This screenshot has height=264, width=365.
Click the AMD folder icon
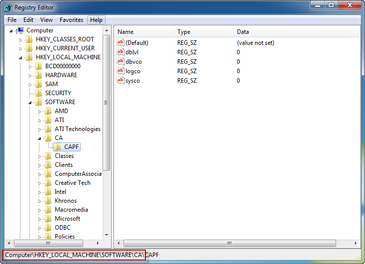pyautogui.click(x=48, y=111)
